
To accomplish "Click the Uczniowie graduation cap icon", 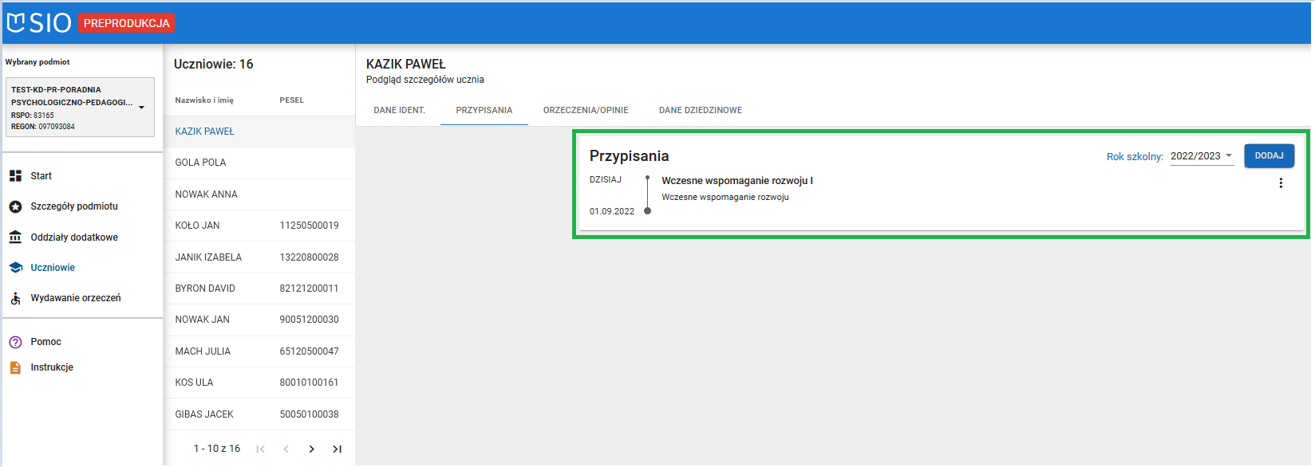I will (15, 268).
